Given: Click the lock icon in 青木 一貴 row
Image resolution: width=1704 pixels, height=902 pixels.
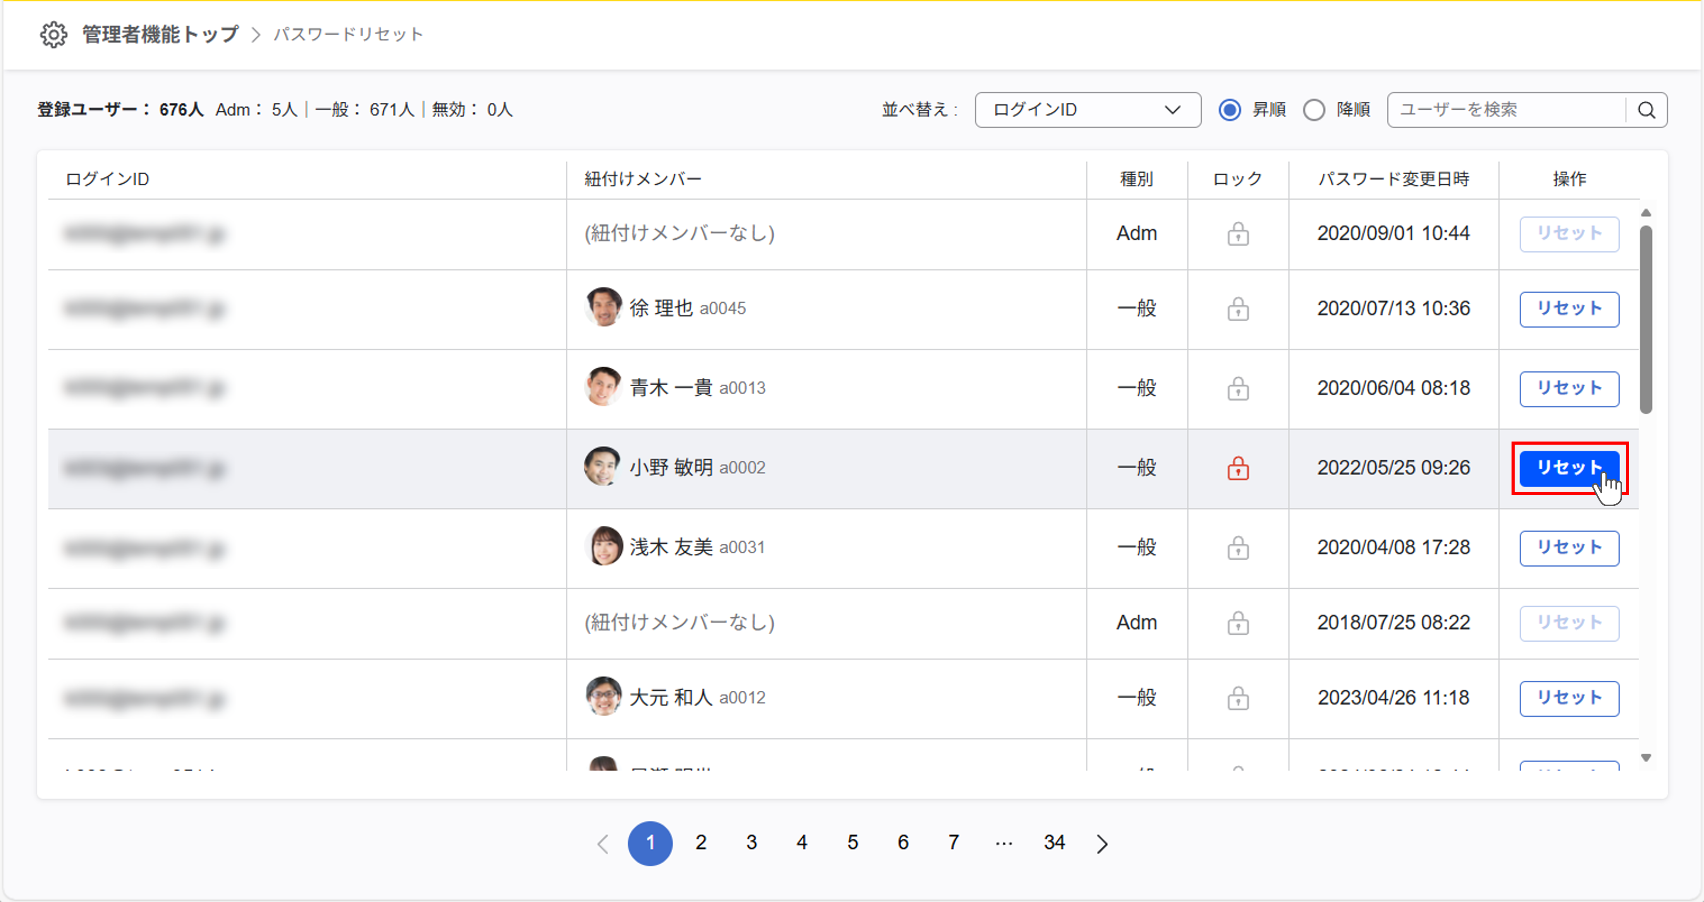Looking at the screenshot, I should tap(1238, 389).
